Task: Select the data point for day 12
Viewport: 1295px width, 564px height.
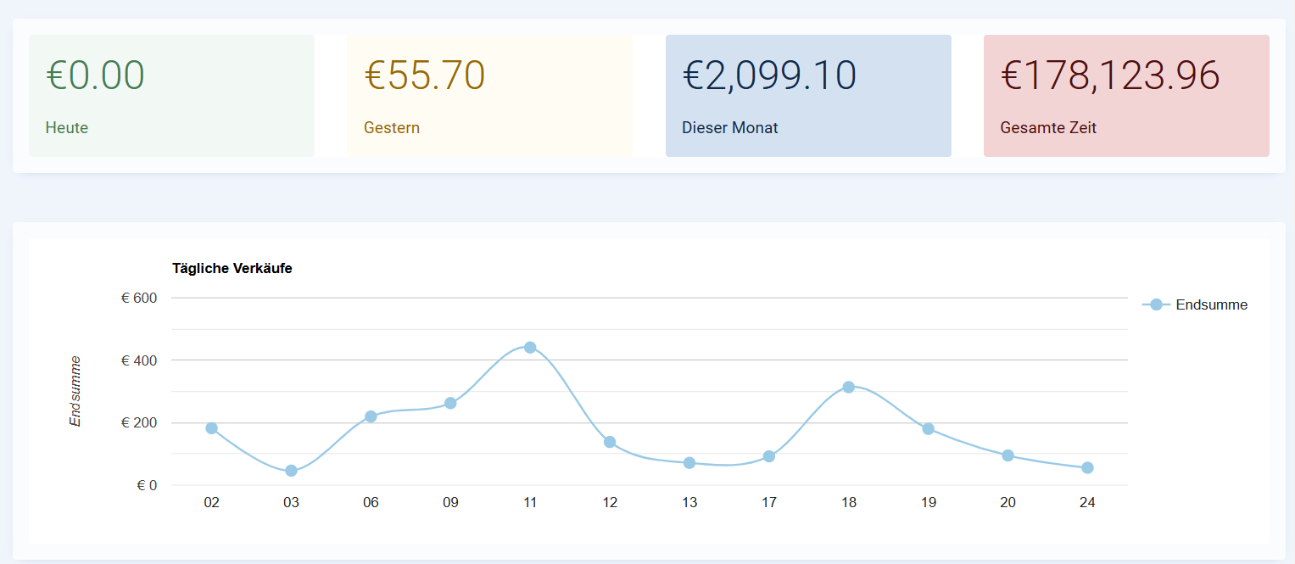Action: point(610,442)
